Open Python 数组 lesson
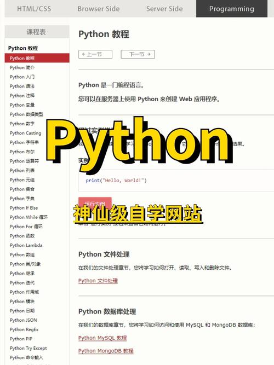The height and width of the screenshot is (365, 274). click(22, 254)
